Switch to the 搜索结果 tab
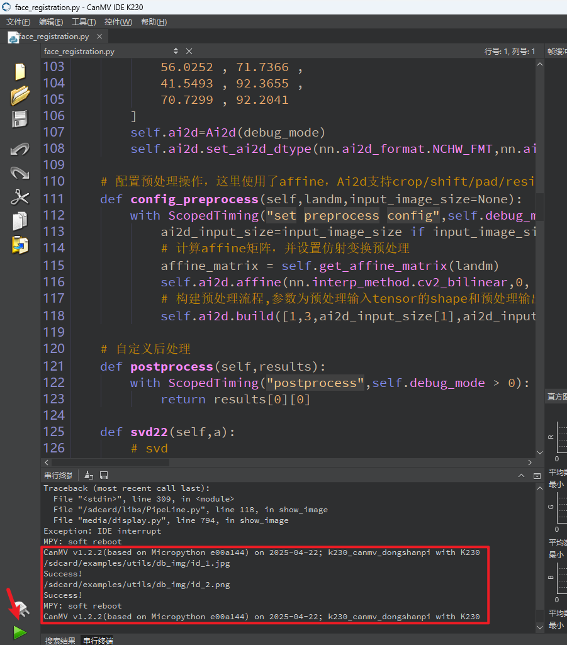This screenshot has height=645, width=567. pyautogui.click(x=60, y=641)
